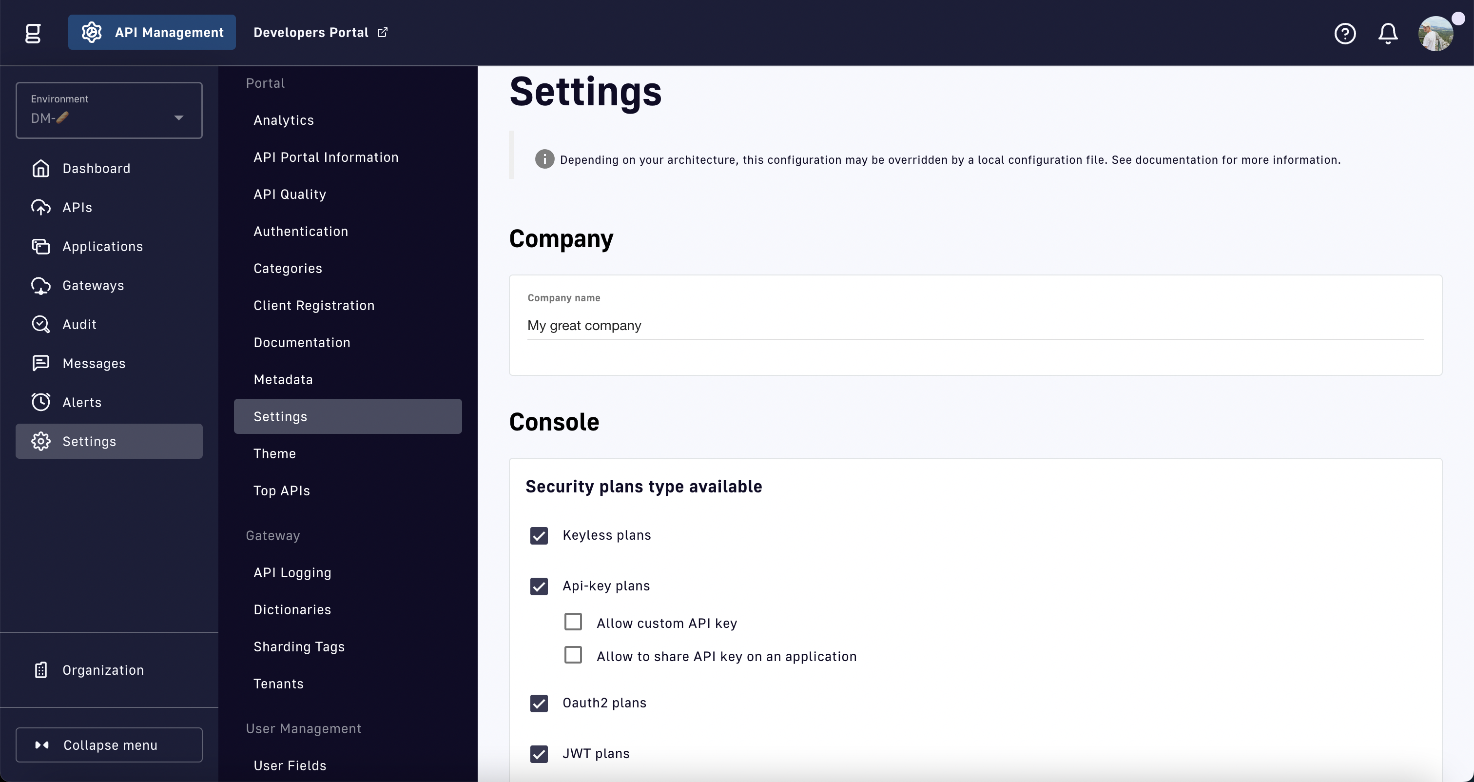Click the Dashboard home icon
This screenshot has height=782, width=1474.
point(40,168)
